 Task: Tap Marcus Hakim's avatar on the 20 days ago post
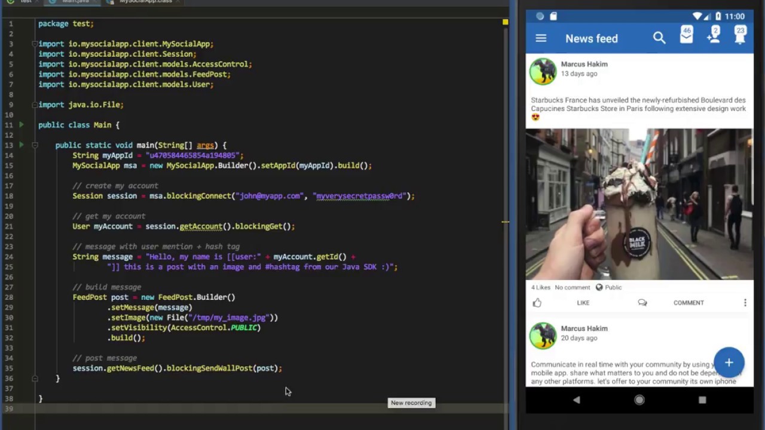pos(543,335)
